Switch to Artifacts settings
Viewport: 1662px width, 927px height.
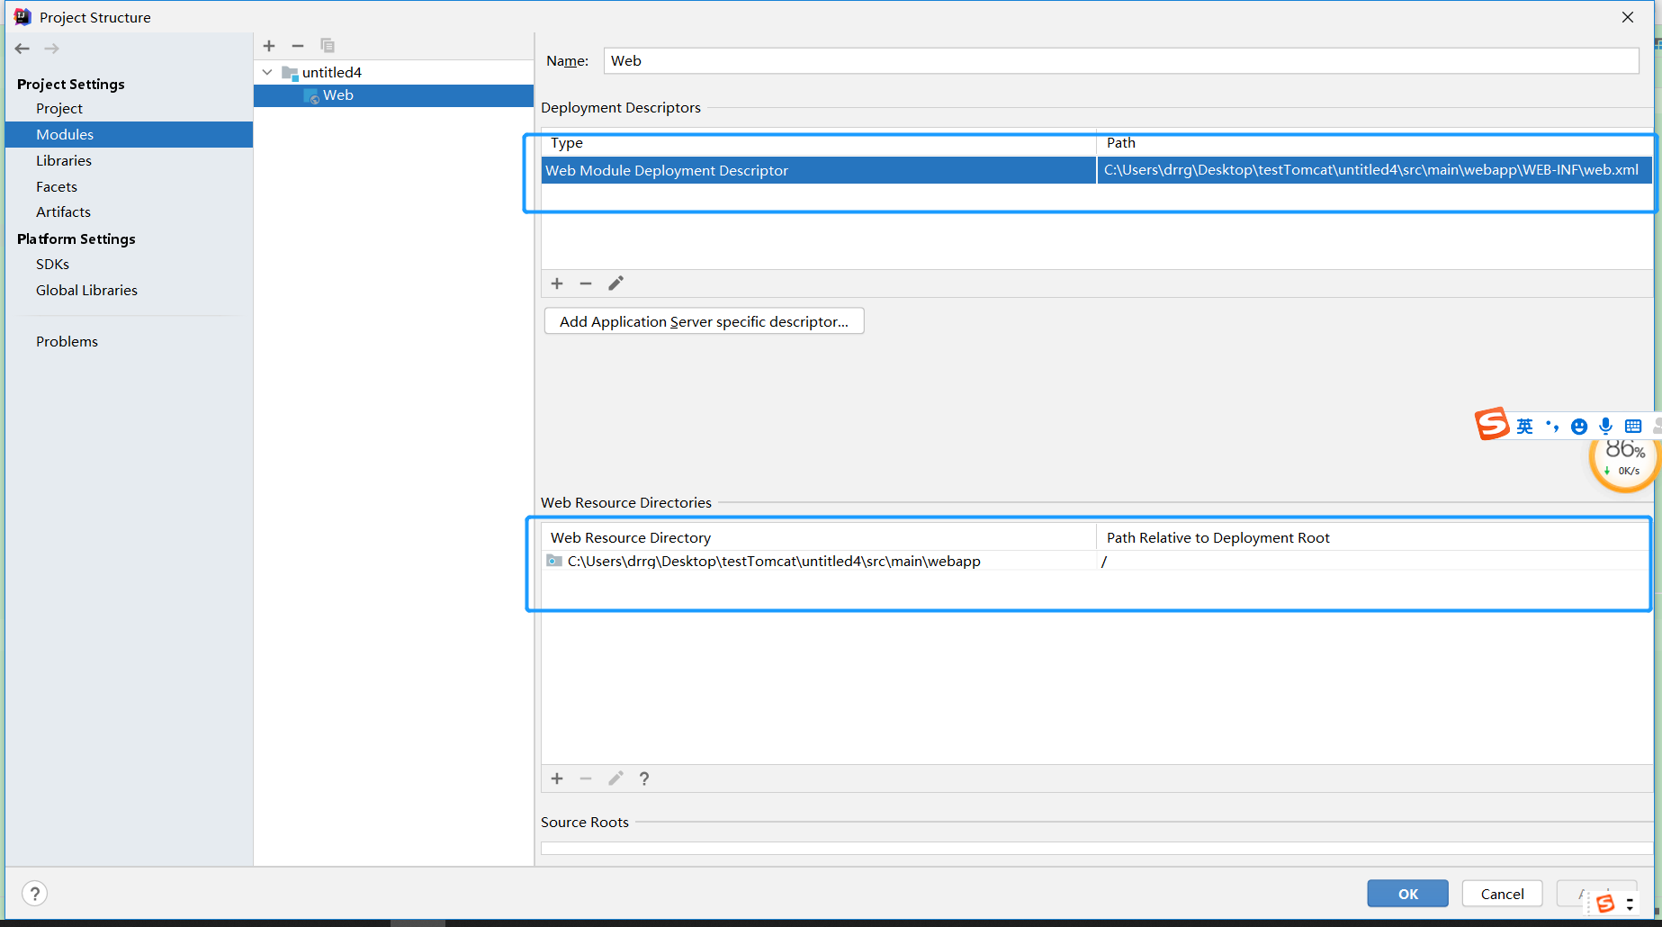point(63,211)
